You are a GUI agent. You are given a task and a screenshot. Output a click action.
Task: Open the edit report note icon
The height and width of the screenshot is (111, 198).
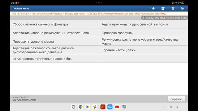pos(163,9)
